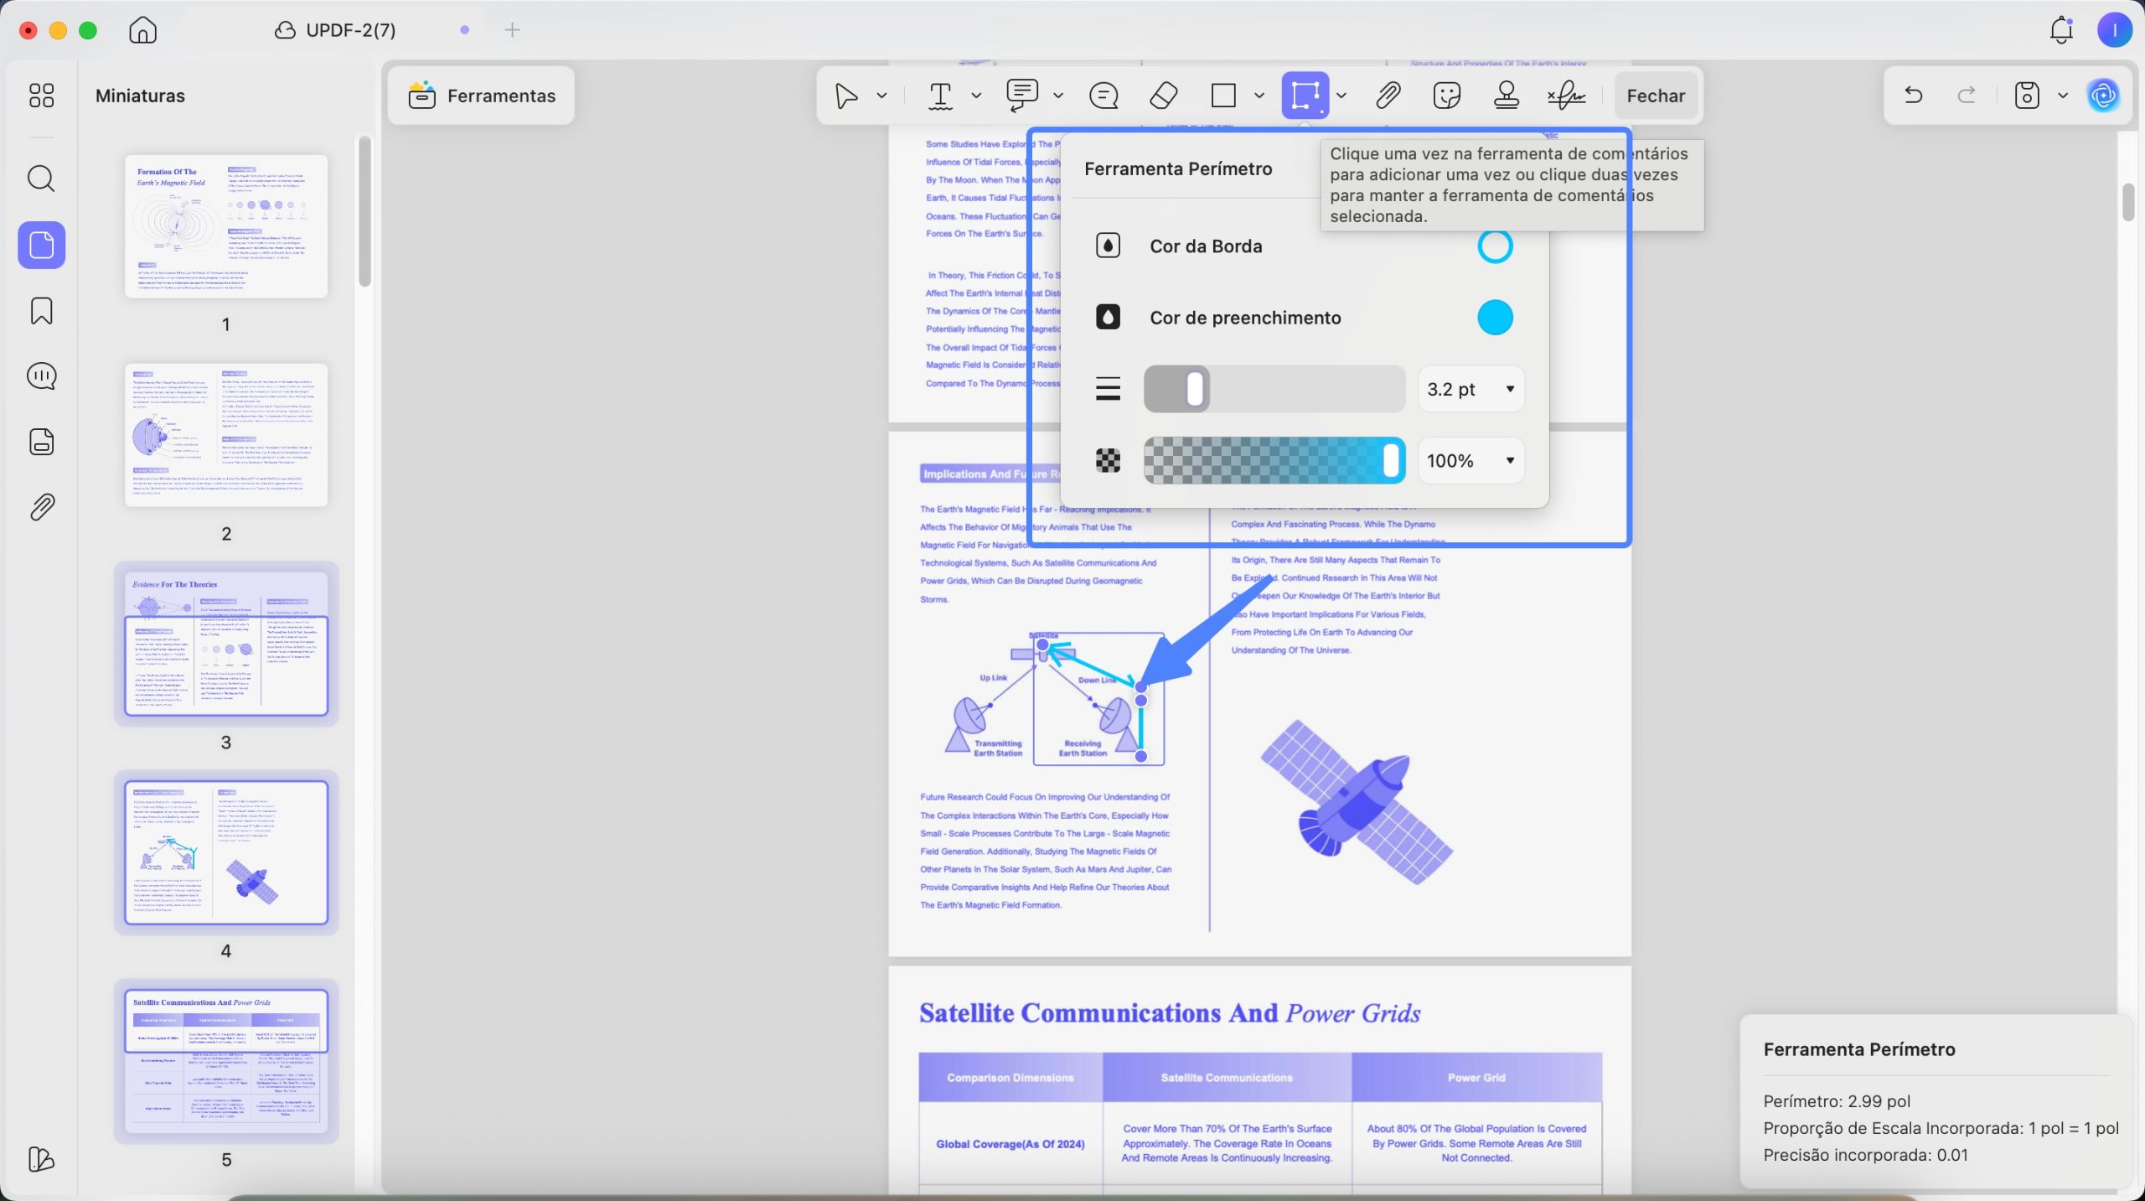Click the opacity checkerboard icon
Screen dimensions: 2145x1201
coord(1108,460)
